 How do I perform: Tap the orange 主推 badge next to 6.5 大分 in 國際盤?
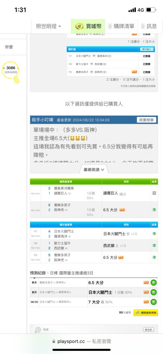tap(122, 210)
